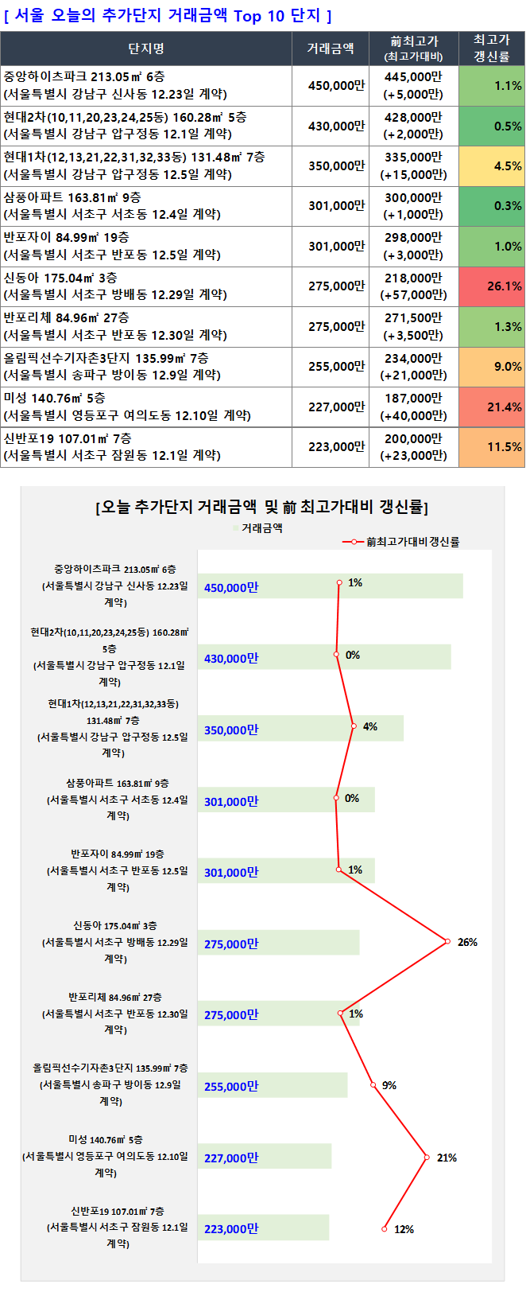Click the '서울 오늘의 추가단지 거래금액 Top 10 단지' title
Image resolution: width=526 pixels, height=1292 pixels.
point(167,16)
